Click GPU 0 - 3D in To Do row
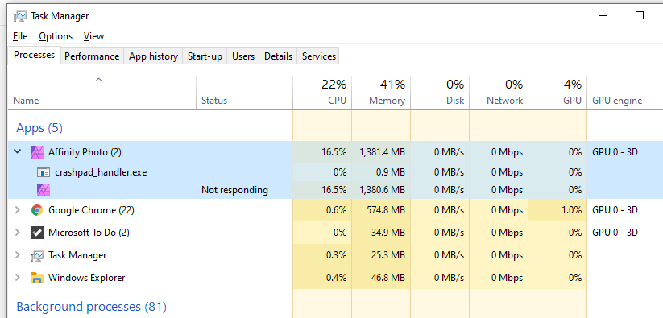This screenshot has height=318, width=663. (x=615, y=233)
